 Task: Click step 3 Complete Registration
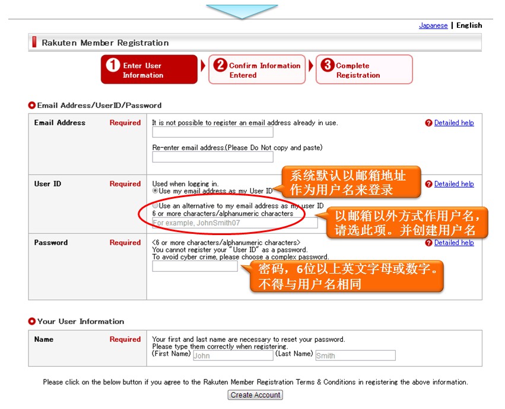point(364,69)
